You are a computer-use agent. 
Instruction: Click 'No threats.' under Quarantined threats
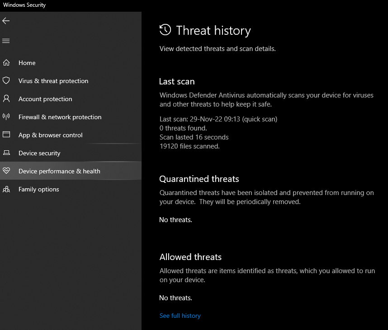175,220
